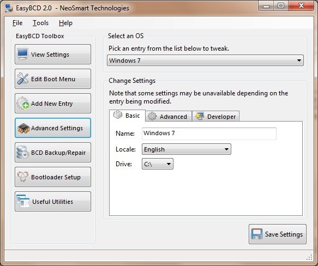The height and width of the screenshot is (266, 318).
Task: Click the Useful Utilities windows icon
Action: point(23,201)
